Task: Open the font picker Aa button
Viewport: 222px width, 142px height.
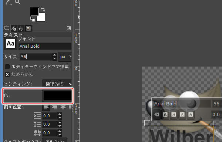Action: pos(11,44)
